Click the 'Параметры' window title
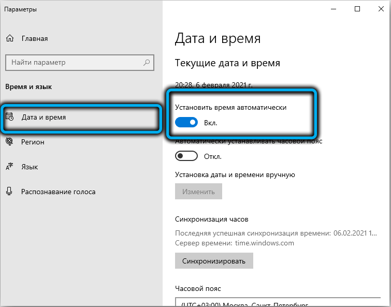 point(20,9)
